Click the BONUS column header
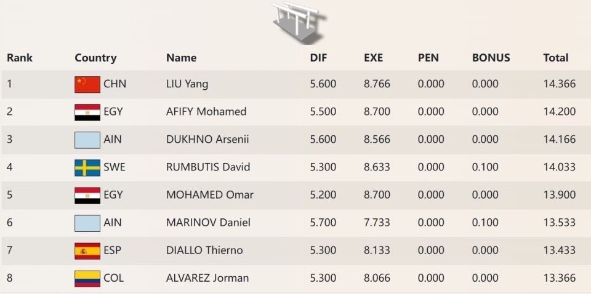 tap(491, 58)
